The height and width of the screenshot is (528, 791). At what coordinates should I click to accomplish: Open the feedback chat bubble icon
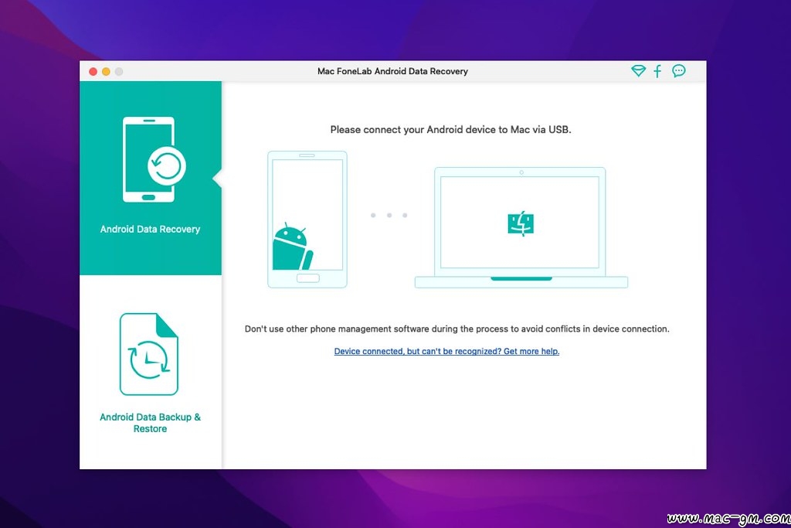click(678, 70)
